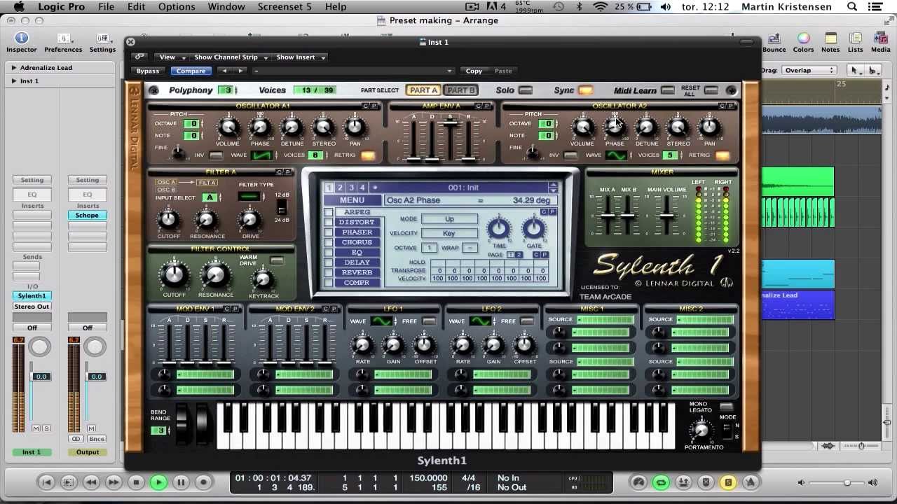Click the Bypass button
Viewport: 897px width, 504px height.
coord(148,71)
